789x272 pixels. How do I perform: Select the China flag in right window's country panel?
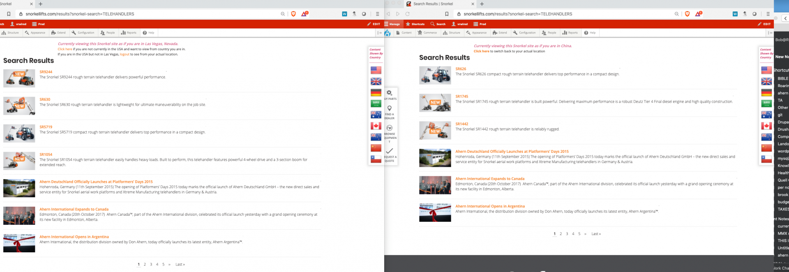[x=766, y=148]
